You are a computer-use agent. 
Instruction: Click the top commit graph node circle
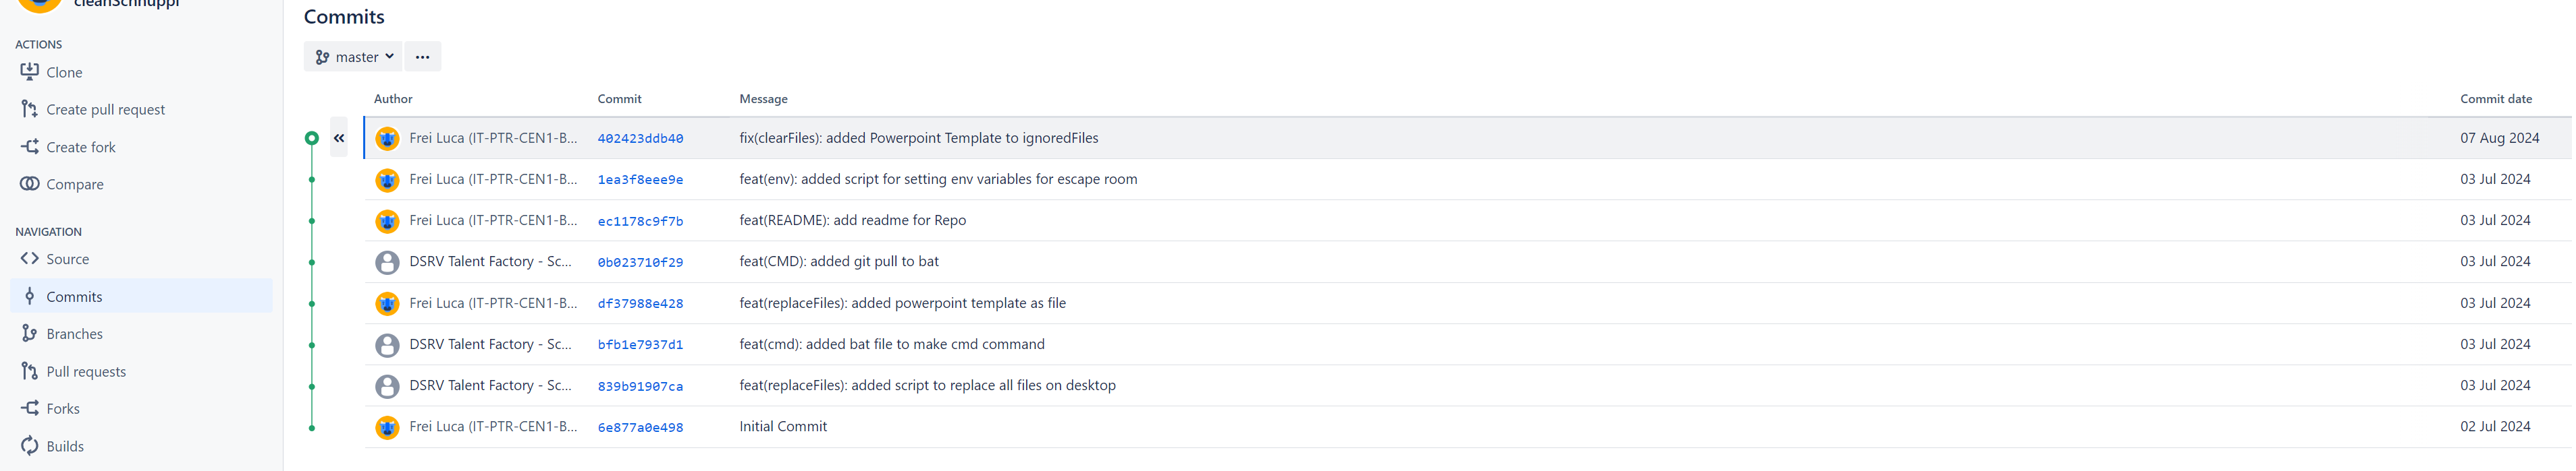[312, 137]
